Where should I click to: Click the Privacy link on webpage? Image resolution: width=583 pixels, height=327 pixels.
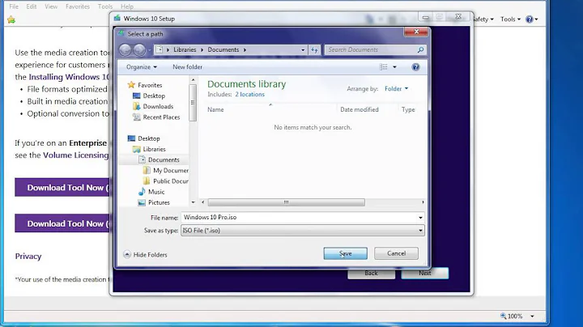pos(28,257)
